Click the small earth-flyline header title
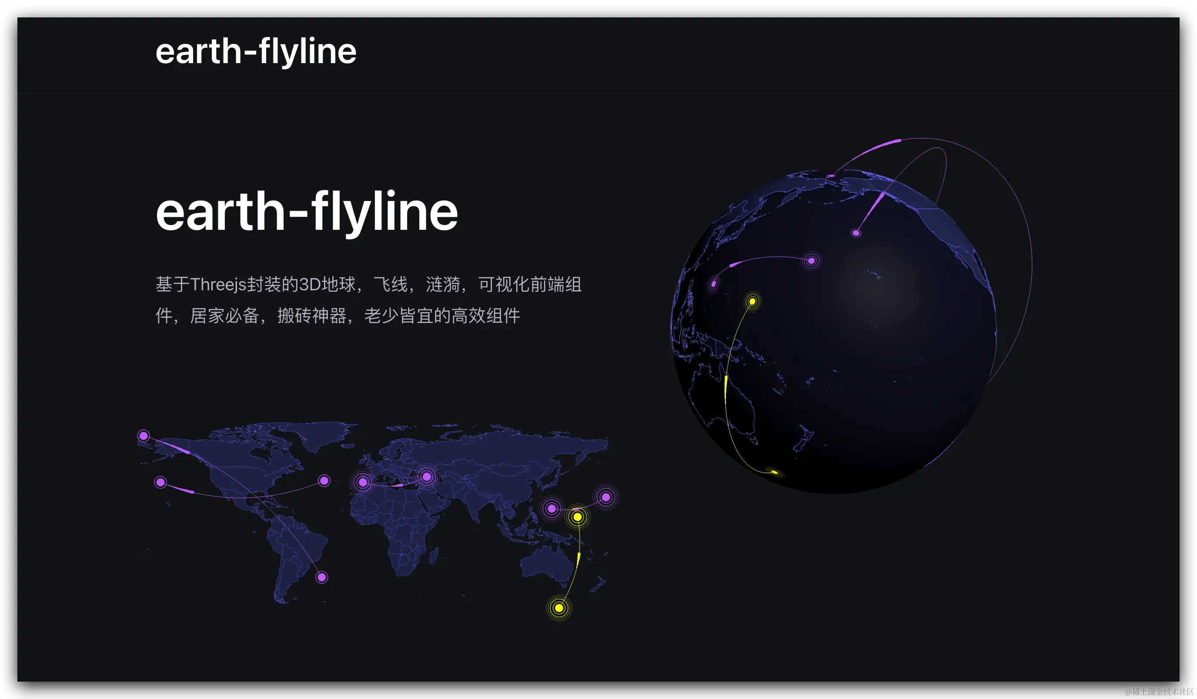 tap(256, 51)
